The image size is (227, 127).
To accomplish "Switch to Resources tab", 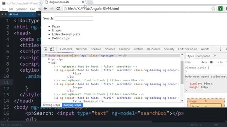I will pos(154,49).
